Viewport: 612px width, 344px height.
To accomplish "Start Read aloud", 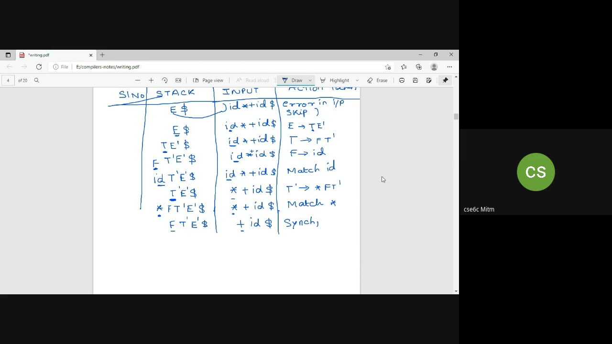I will [252, 80].
